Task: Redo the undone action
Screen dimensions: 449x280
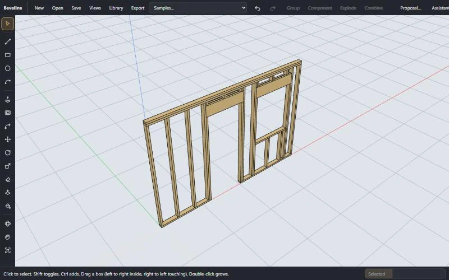Action: [273, 8]
